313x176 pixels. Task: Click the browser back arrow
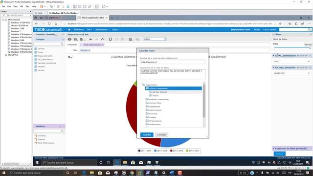pyautogui.click(x=36, y=24)
